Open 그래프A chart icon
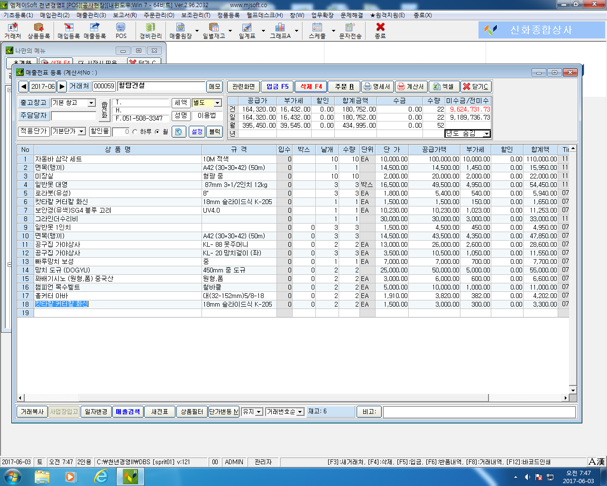The width and height of the screenshot is (607, 486). pyautogui.click(x=280, y=31)
